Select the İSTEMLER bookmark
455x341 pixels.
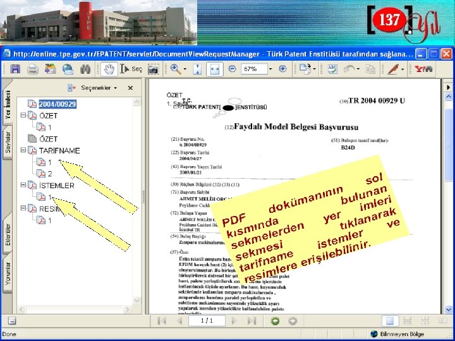[x=57, y=185]
